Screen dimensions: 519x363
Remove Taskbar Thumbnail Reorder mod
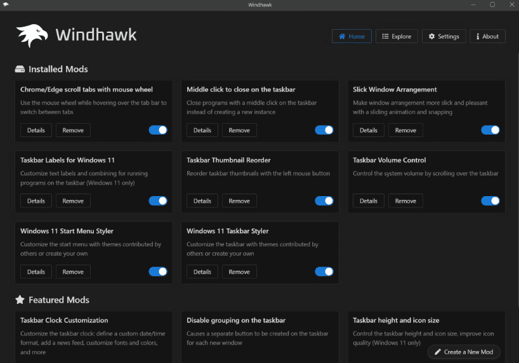[239, 201]
